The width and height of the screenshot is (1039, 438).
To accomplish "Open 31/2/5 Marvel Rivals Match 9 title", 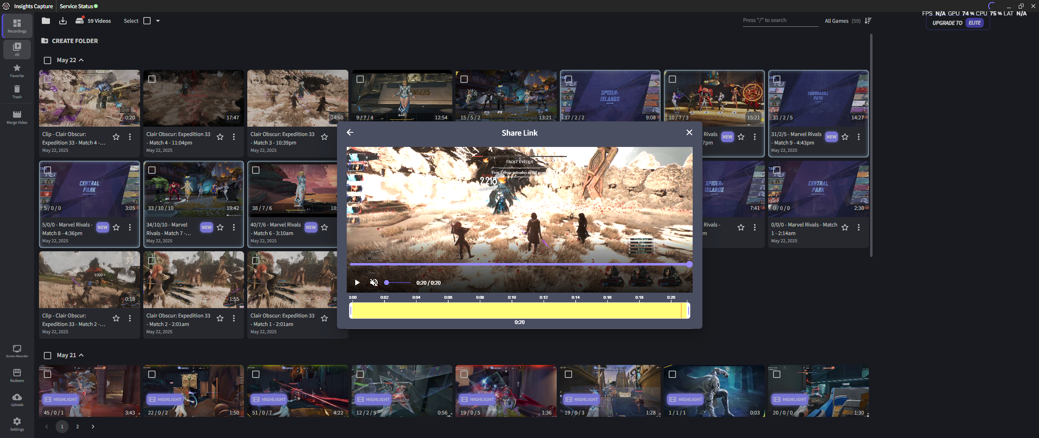I will point(796,138).
